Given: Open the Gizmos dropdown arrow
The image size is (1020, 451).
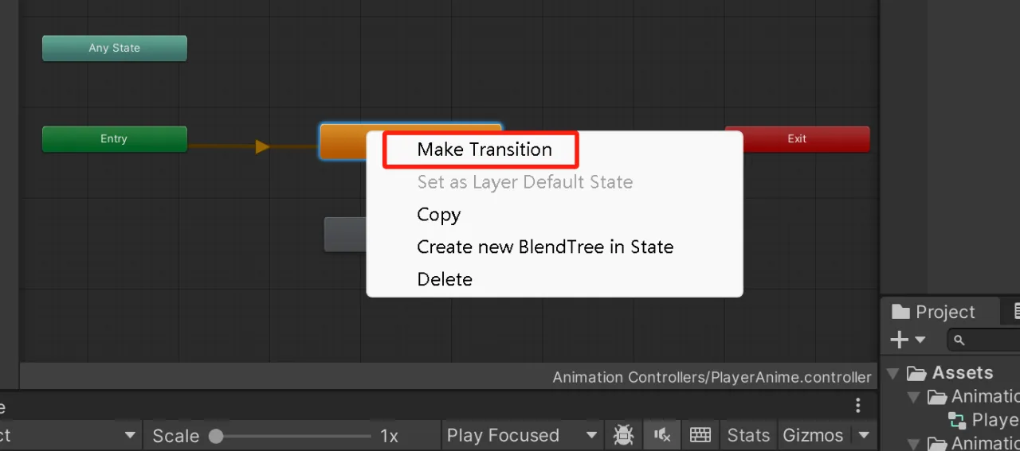Looking at the screenshot, I should point(864,435).
